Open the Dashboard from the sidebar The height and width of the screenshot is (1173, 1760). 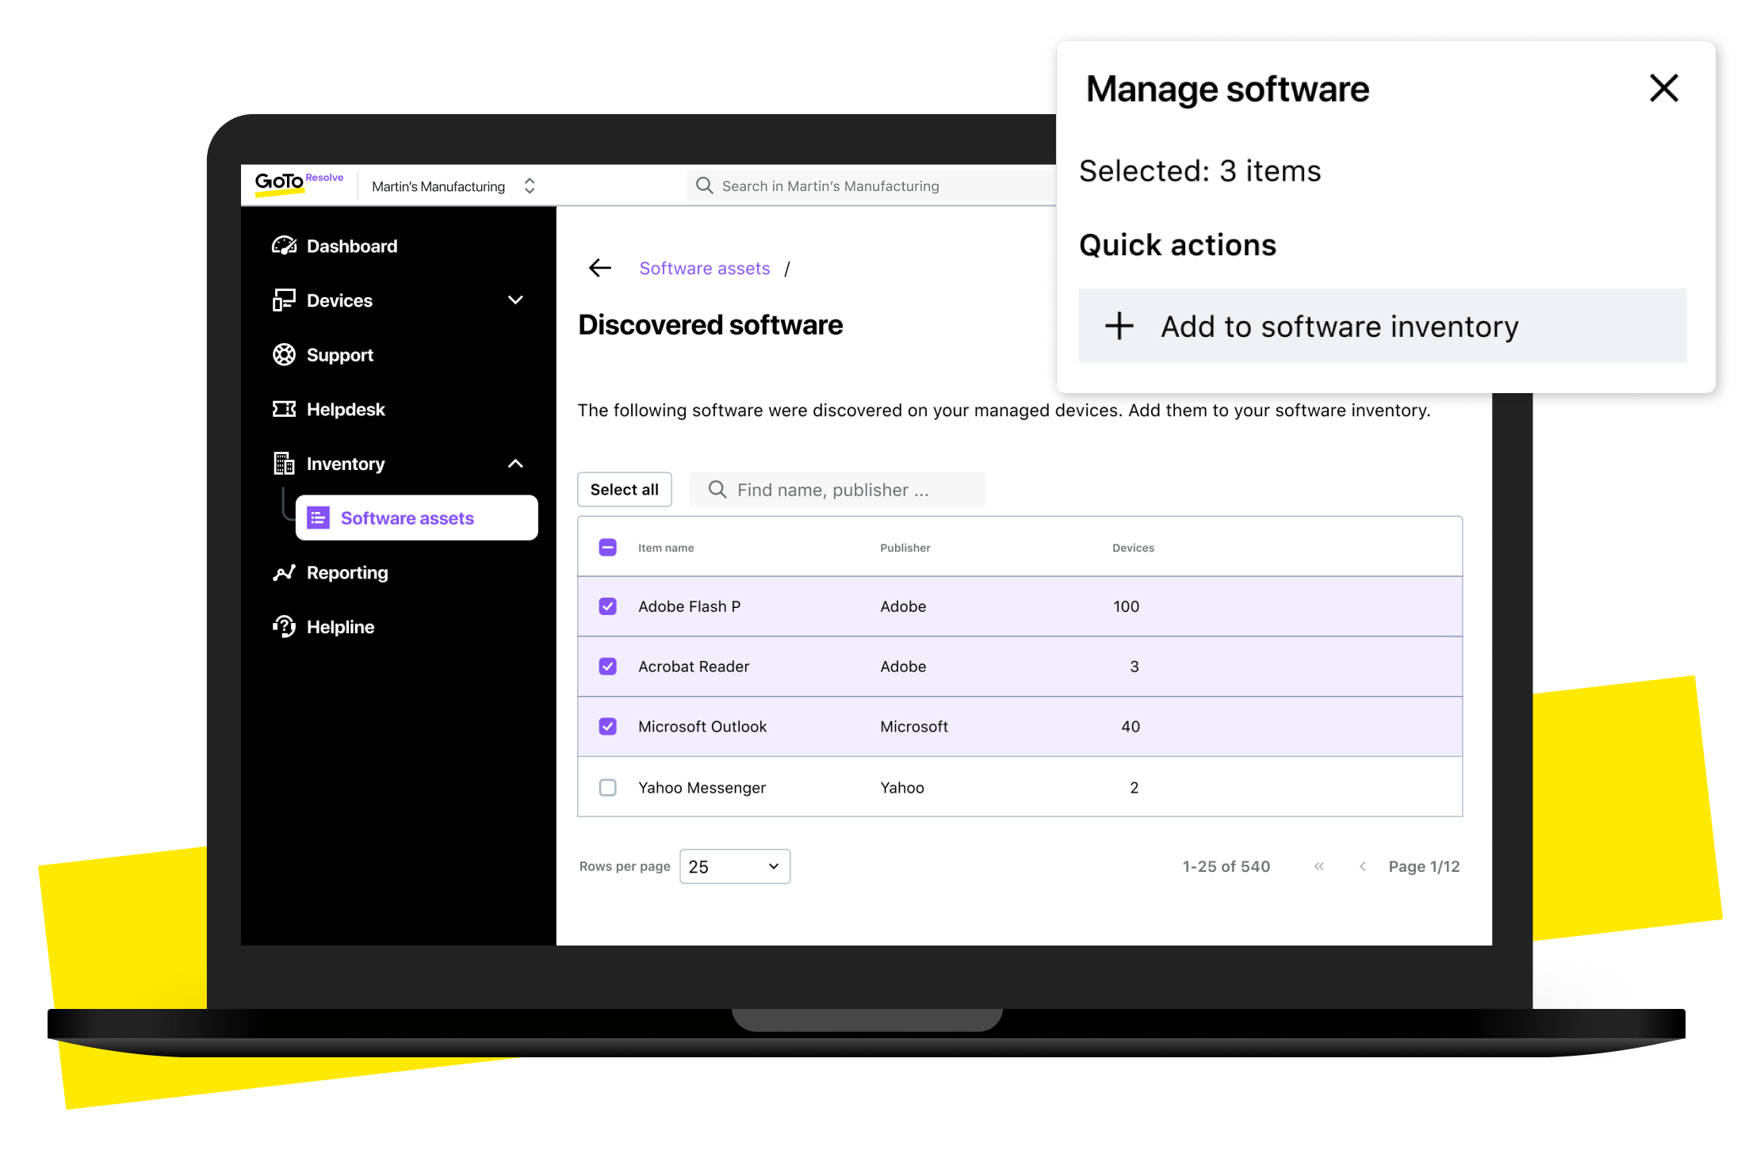(x=285, y=246)
